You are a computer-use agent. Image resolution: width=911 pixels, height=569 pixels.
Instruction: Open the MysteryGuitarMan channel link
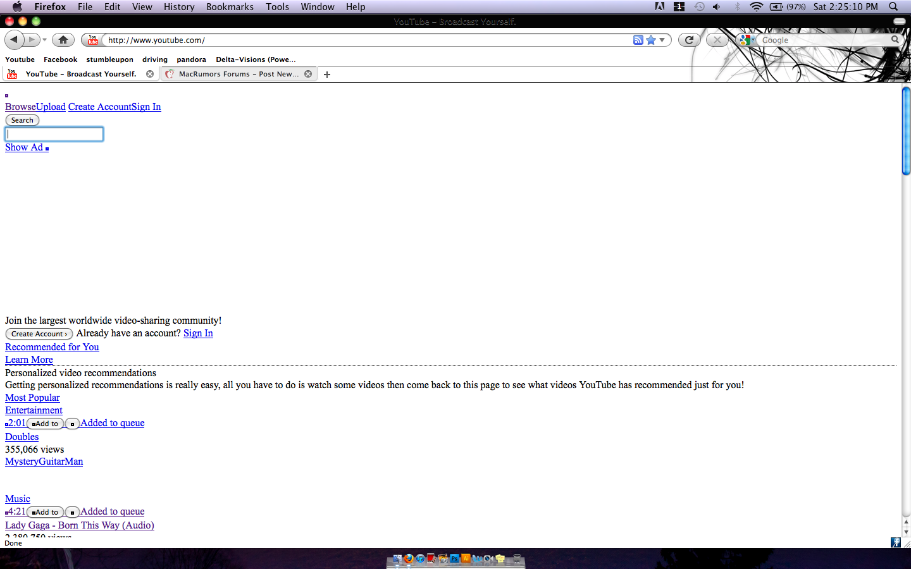[44, 462]
